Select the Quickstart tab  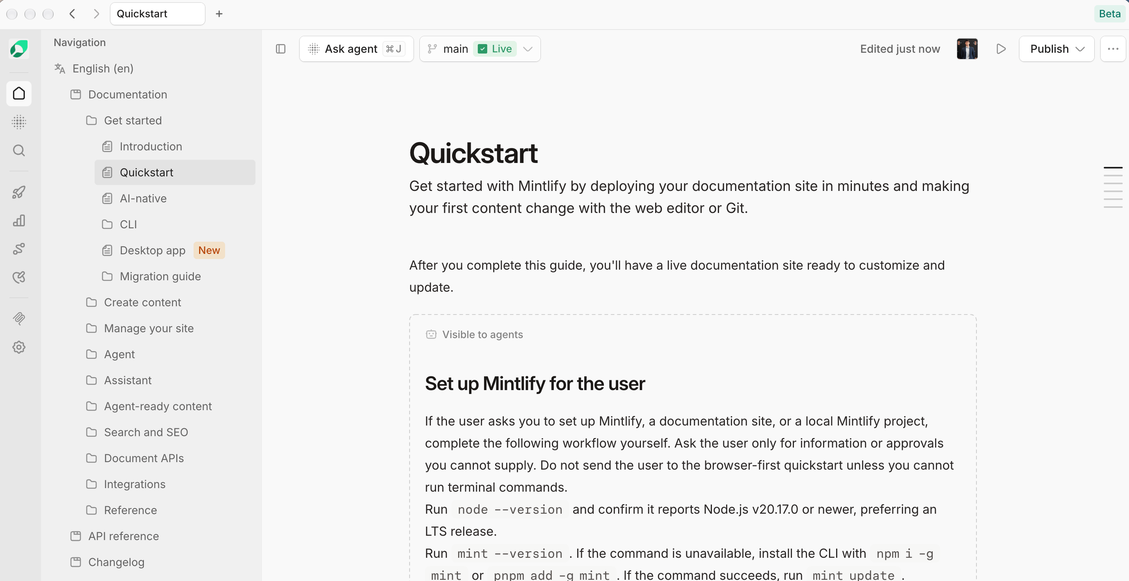tap(157, 13)
